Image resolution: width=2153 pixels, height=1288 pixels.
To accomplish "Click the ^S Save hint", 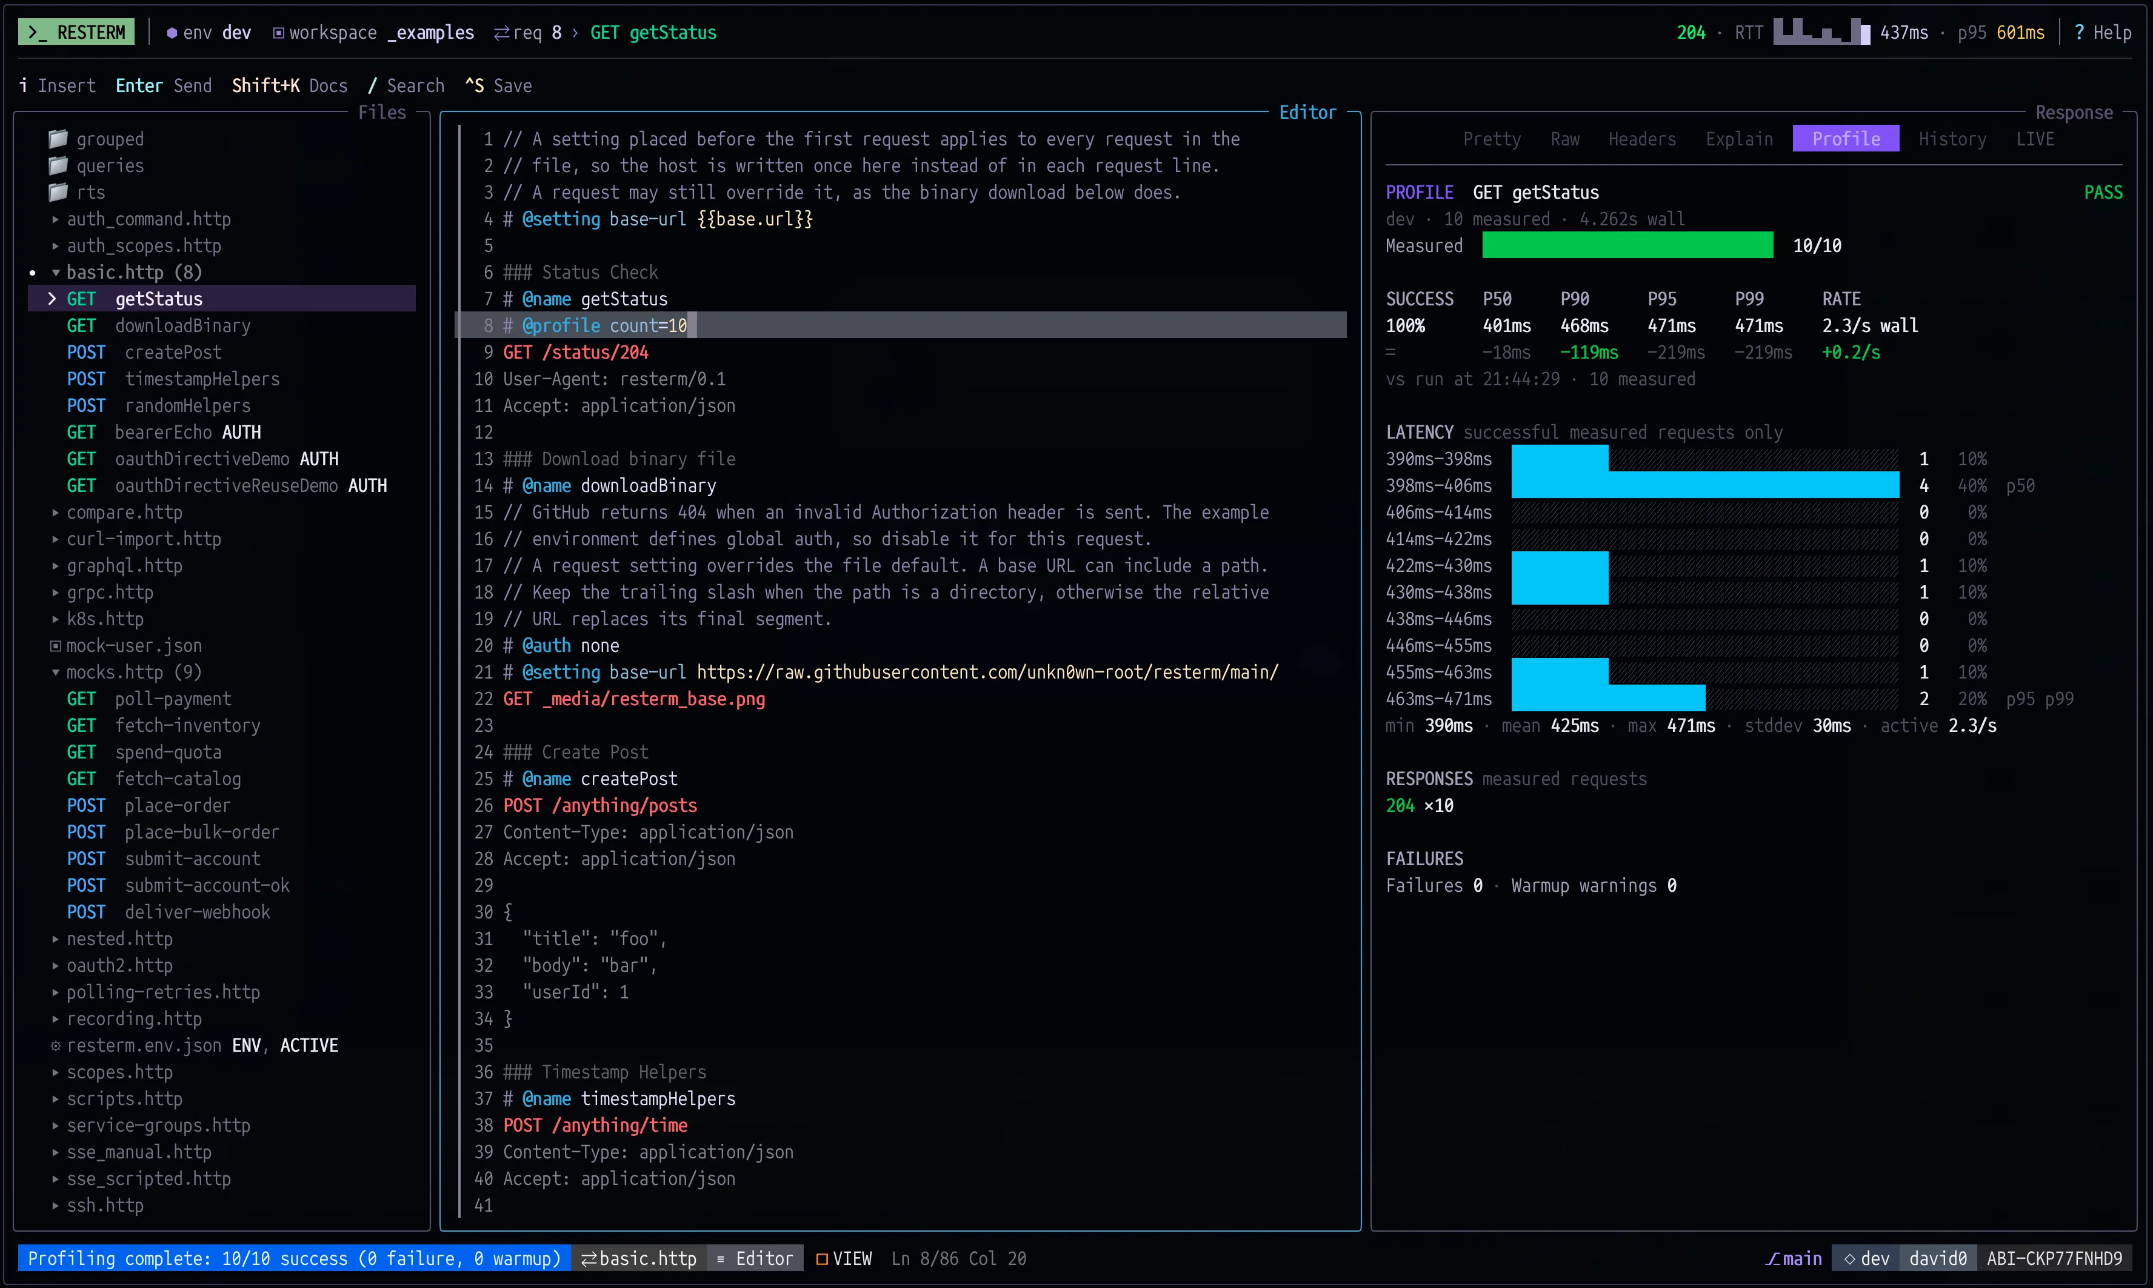I will point(498,86).
